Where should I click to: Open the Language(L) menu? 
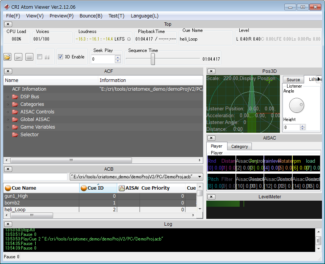[x=144, y=16]
